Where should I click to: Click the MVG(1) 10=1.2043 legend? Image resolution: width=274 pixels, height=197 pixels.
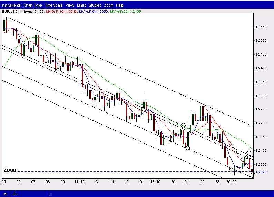[x=61, y=11]
